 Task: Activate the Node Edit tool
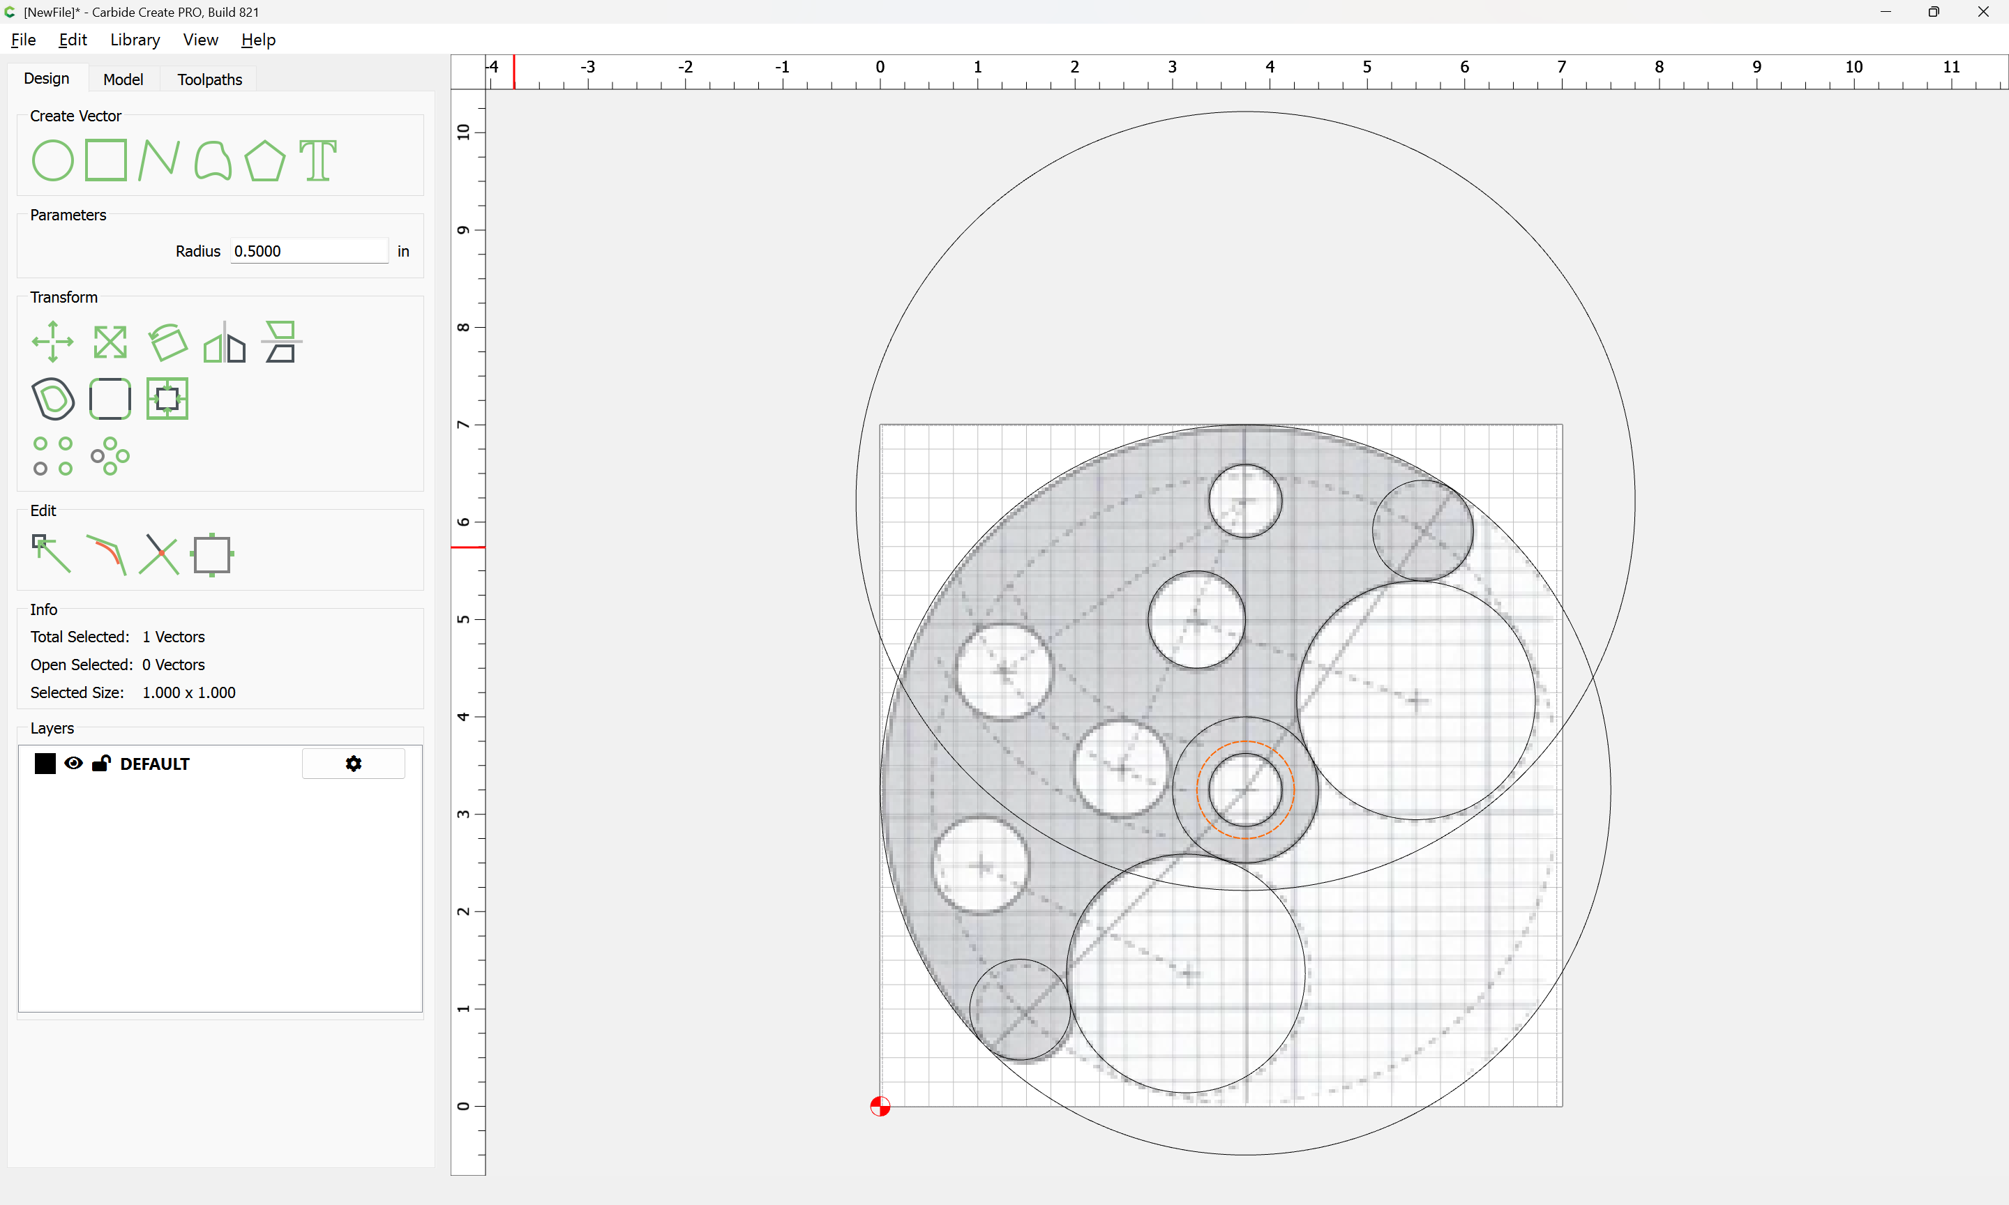pyautogui.click(x=51, y=554)
